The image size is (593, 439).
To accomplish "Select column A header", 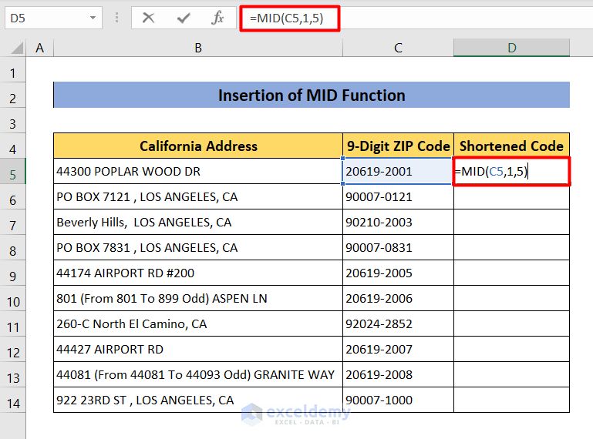I will (39, 48).
